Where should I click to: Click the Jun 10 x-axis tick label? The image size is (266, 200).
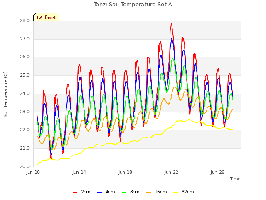33,172
